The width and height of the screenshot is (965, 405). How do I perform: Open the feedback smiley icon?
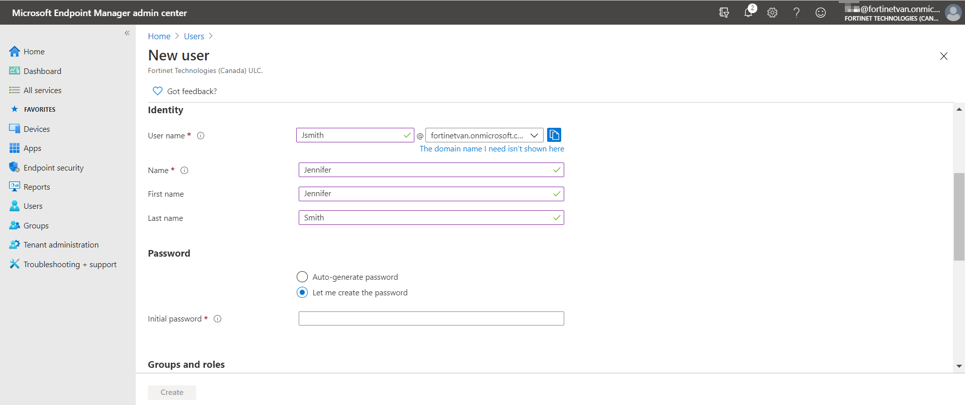821,13
